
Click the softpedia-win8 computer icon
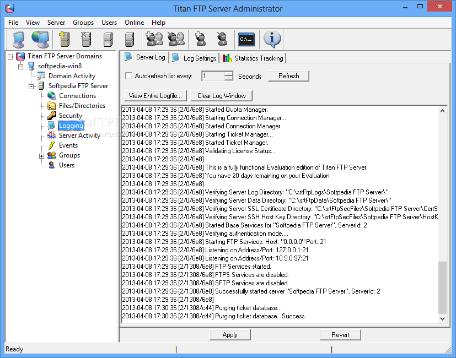pos(31,66)
